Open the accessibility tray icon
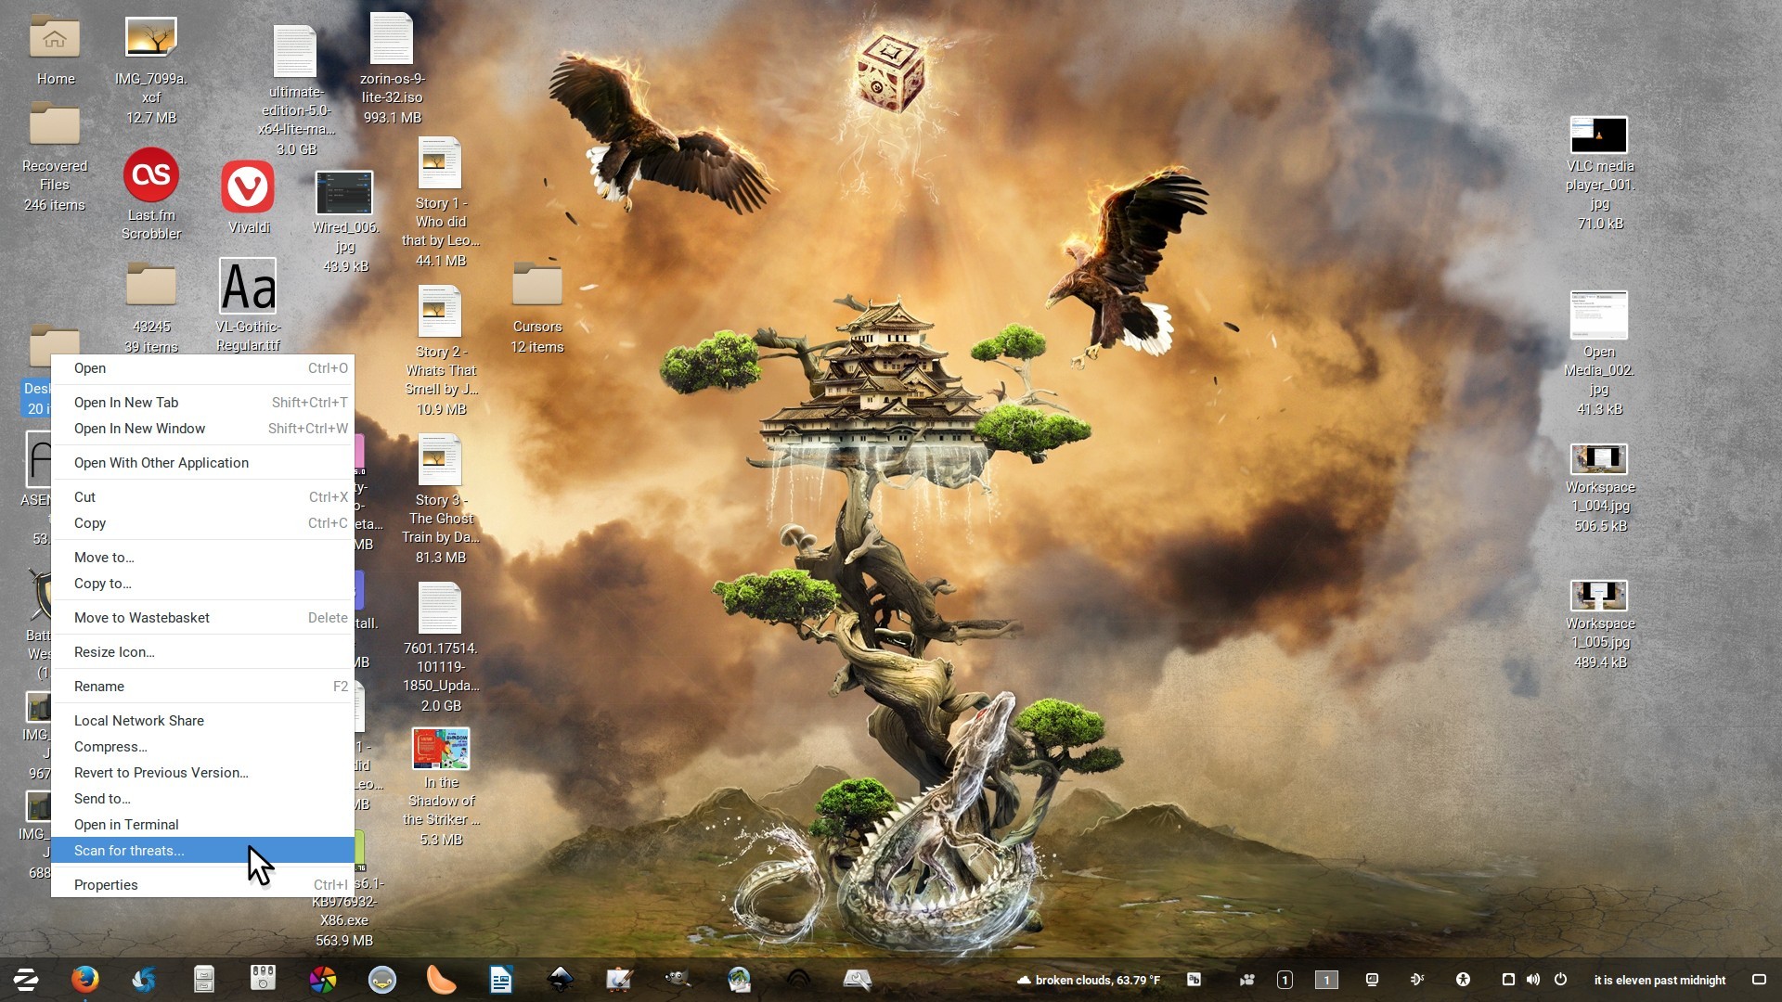Viewport: 1782px width, 1002px height. coord(1463,980)
